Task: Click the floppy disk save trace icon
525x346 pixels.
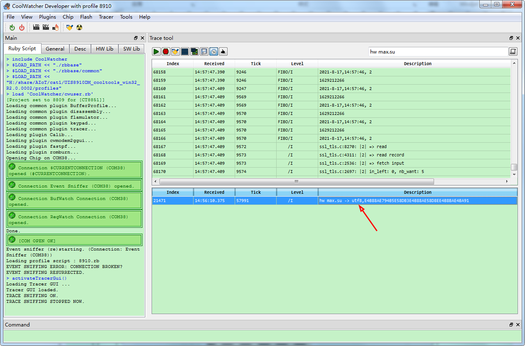Action: 204,51
